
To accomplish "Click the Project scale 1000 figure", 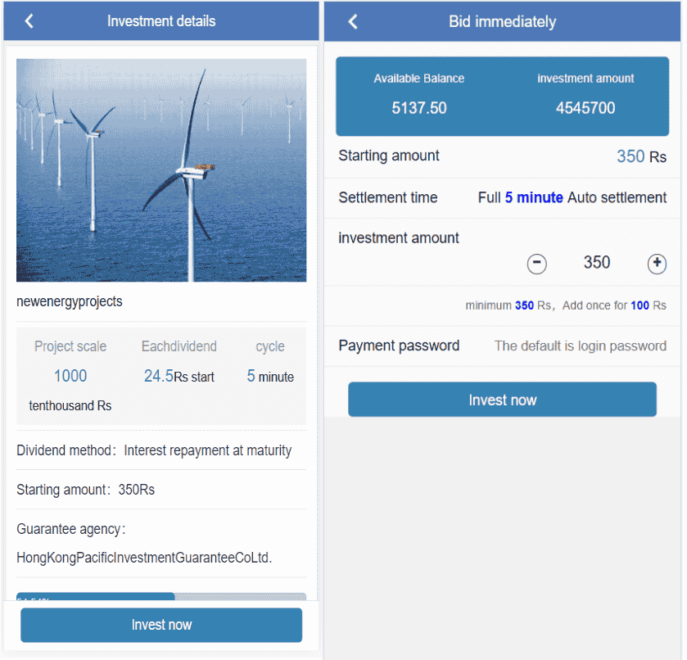I will point(70,376).
